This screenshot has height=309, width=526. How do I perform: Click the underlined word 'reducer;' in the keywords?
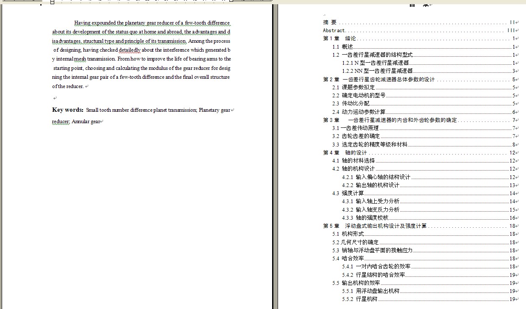pos(61,121)
